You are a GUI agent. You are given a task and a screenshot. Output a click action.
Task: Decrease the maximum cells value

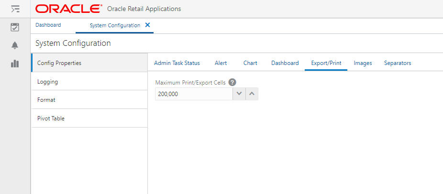[x=239, y=94]
